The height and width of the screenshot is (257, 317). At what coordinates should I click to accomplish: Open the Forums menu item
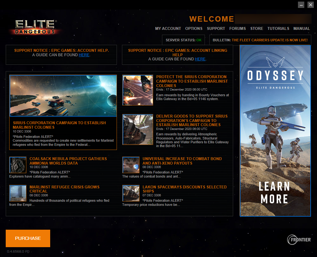tap(238, 29)
